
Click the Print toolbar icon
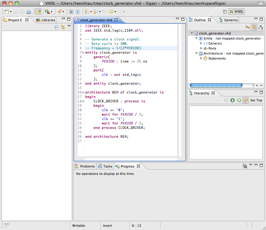29,12
